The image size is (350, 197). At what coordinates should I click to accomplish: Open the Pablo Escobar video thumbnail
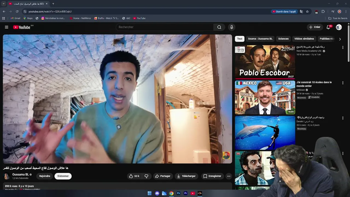[265, 62]
